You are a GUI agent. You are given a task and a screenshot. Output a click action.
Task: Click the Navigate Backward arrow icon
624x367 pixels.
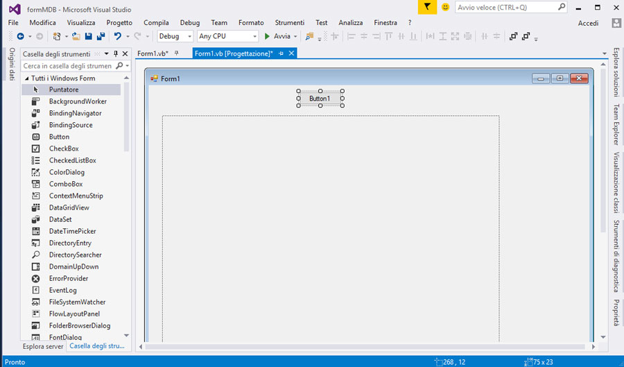click(x=20, y=36)
